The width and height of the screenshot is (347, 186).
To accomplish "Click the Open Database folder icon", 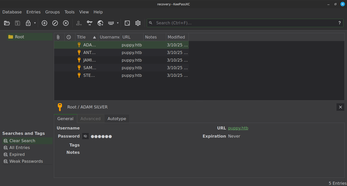I will pos(7,23).
